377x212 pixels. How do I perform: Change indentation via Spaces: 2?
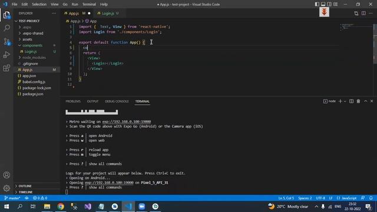[x=305, y=198]
